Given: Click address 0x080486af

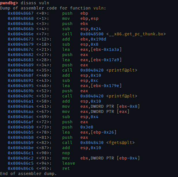Looking at the screenshot, I should (21, 122).
